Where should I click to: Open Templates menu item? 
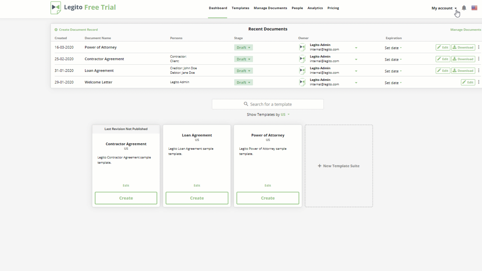(240, 8)
